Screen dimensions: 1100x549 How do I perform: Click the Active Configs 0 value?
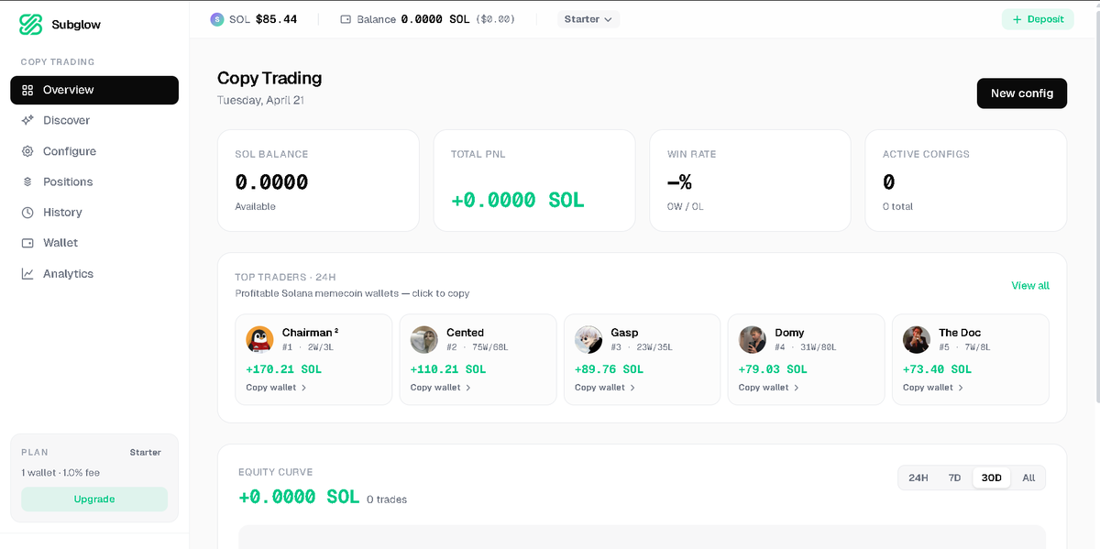(x=888, y=182)
